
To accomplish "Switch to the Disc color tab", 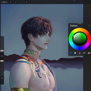I will (71, 53).
